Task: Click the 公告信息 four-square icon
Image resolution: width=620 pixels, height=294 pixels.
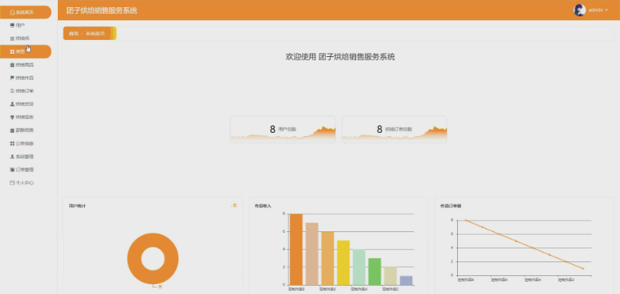Action: coord(12,143)
